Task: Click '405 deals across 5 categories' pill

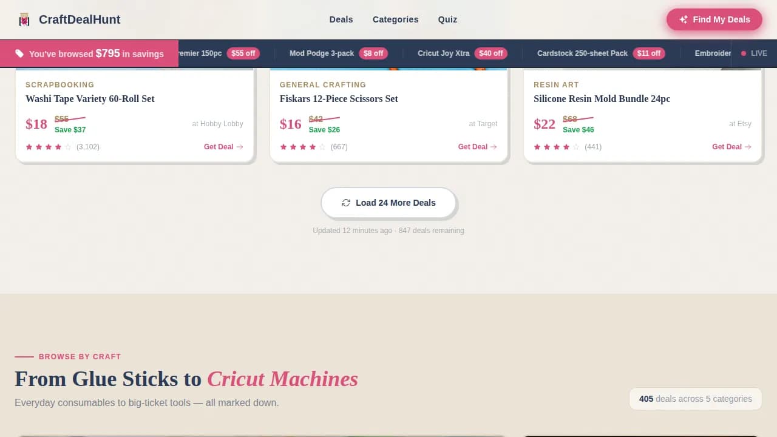Action: (x=696, y=399)
